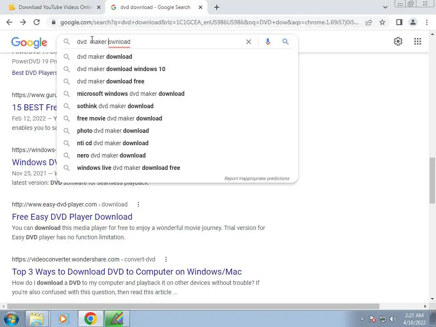Open Top 3 Ways to Download DVD result

[127, 272]
